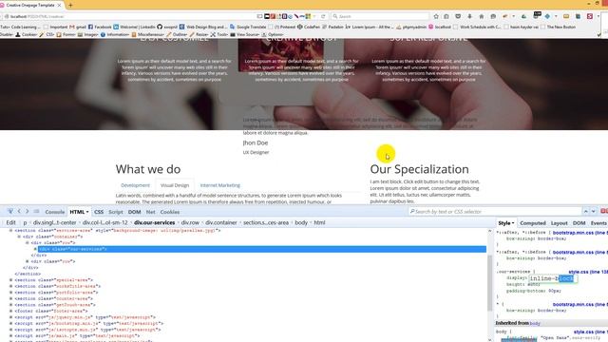Open the Internet Marketing tab on the webpage
Screen dimensions: 608x342
pos(219,185)
